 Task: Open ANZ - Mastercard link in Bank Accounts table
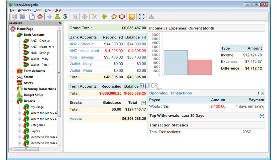(x=84, y=51)
